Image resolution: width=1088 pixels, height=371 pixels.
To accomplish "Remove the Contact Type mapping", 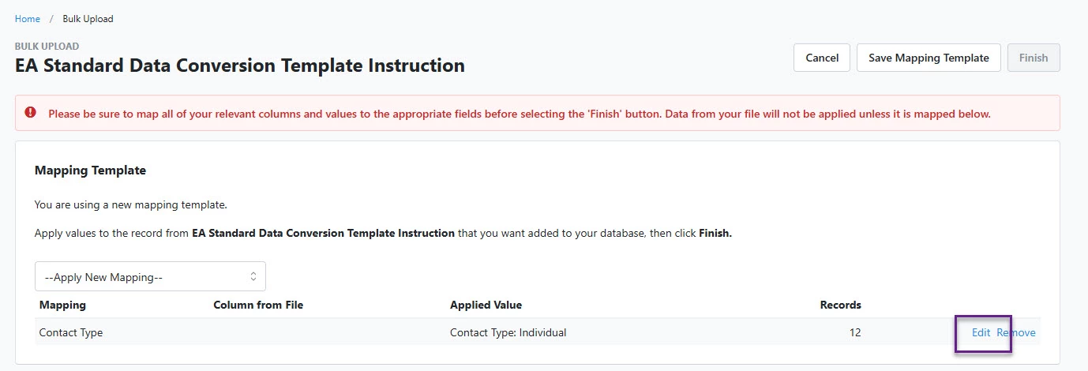I will click(1016, 332).
